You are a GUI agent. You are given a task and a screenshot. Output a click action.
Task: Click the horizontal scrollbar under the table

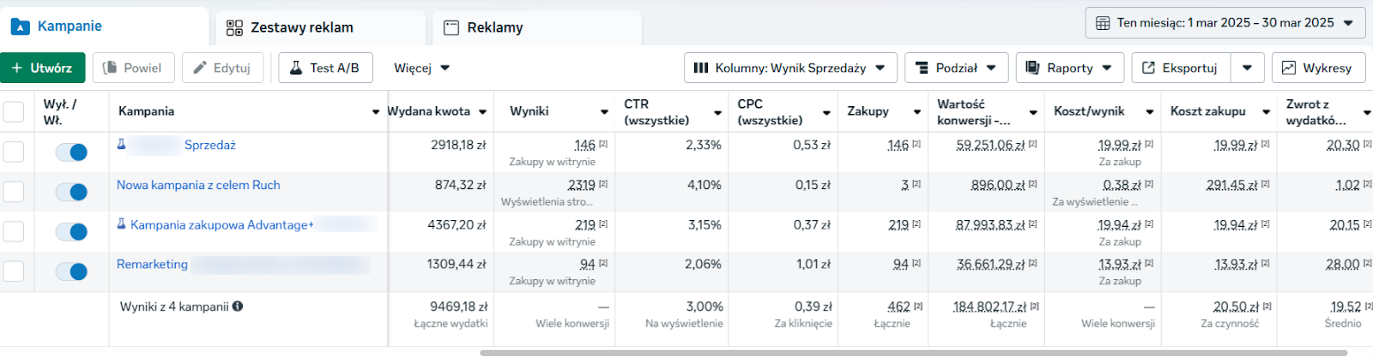click(913, 353)
